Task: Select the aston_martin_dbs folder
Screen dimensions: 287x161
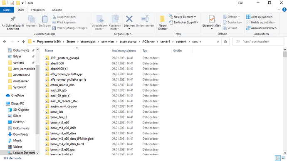Action: (x=62, y=85)
